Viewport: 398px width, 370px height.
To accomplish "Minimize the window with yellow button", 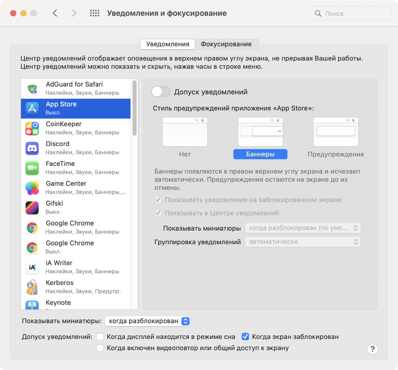I will (23, 13).
